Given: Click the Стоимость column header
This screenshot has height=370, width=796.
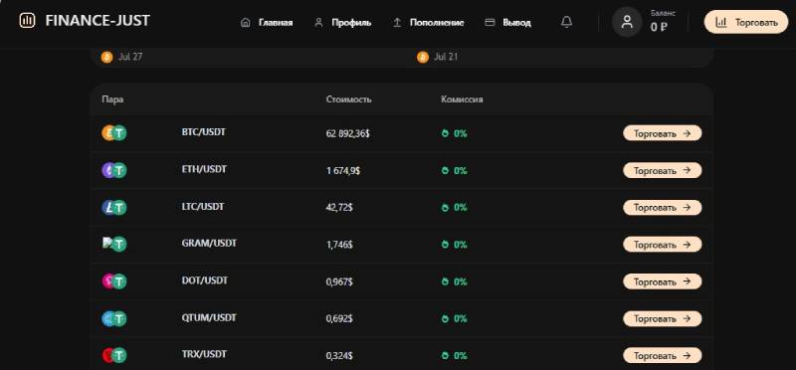Looking at the screenshot, I should (349, 99).
